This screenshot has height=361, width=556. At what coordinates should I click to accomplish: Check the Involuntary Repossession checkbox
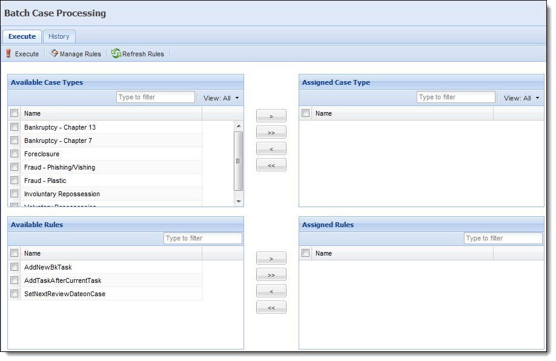pyautogui.click(x=14, y=194)
